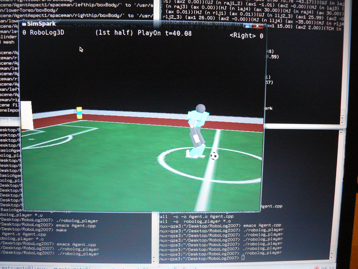Screen dimensions: 358x269
Task: Click the soccer ball on the field
Action: 214,156
